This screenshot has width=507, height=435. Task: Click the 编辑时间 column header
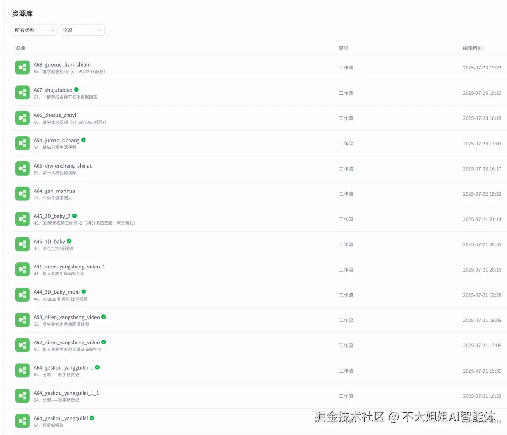coord(473,48)
